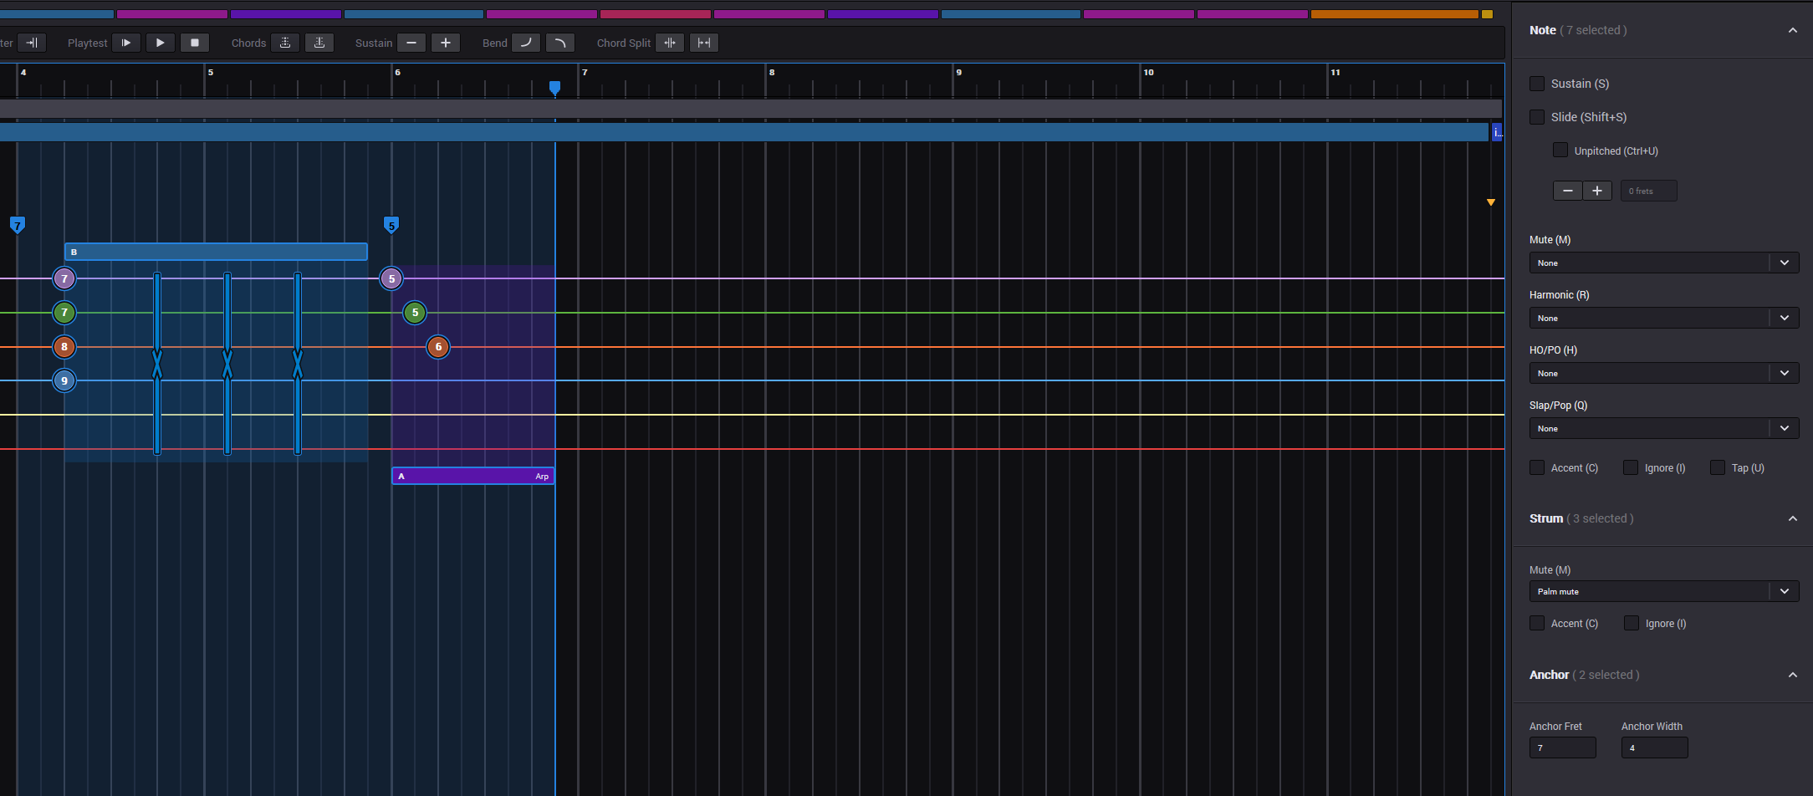Open the Harmonic (R) dropdown

click(1663, 318)
